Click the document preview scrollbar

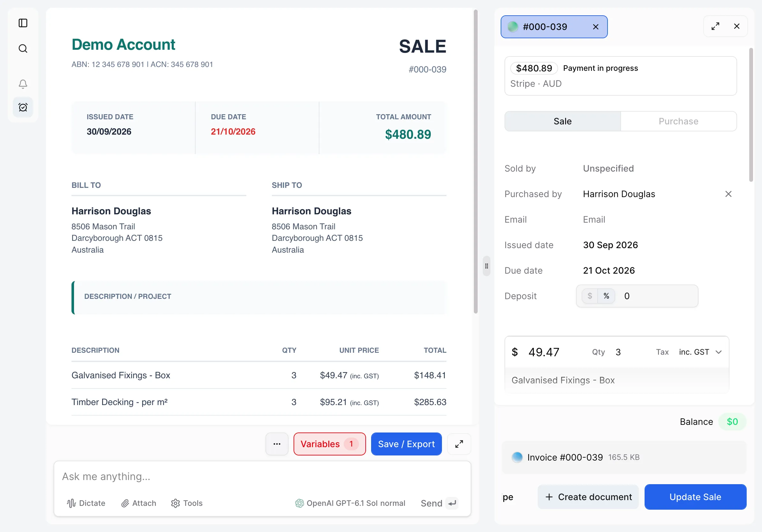[475, 161]
